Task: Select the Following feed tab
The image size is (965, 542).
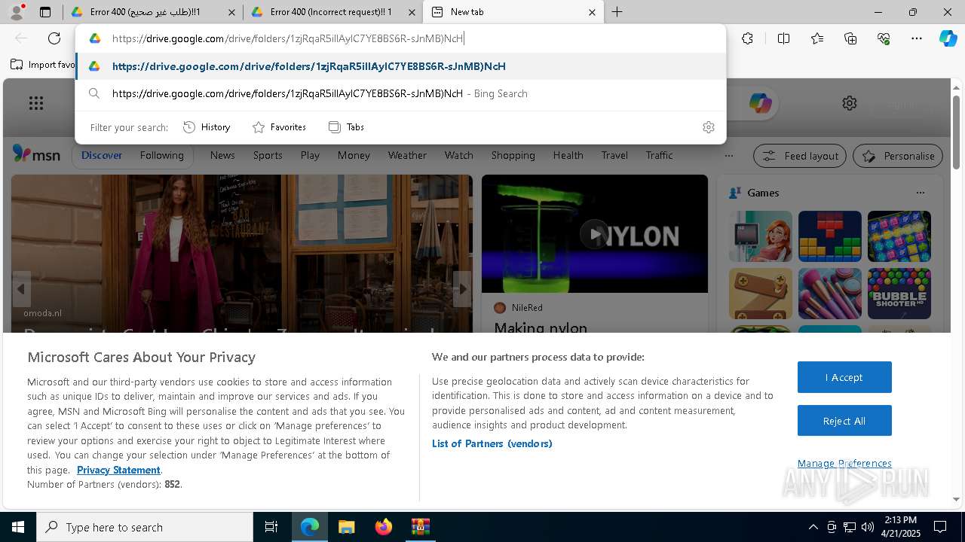Action: coord(161,155)
